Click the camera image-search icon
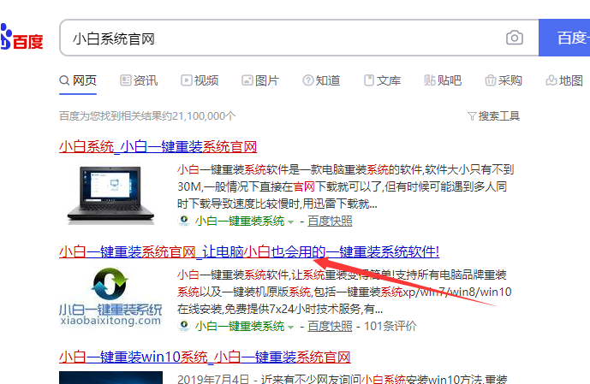The height and width of the screenshot is (384, 590). [x=514, y=38]
